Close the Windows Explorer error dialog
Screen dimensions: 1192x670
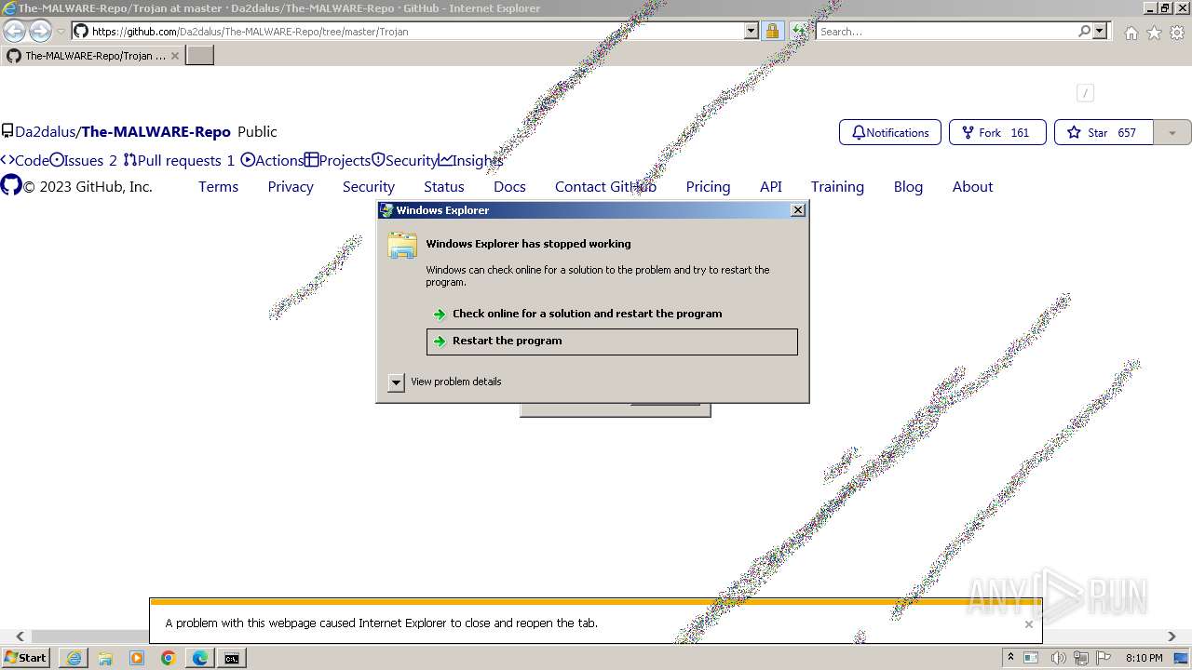coord(797,210)
